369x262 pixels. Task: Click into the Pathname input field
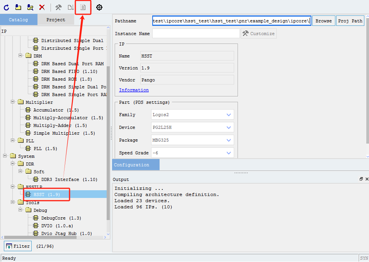pyautogui.click(x=232, y=21)
